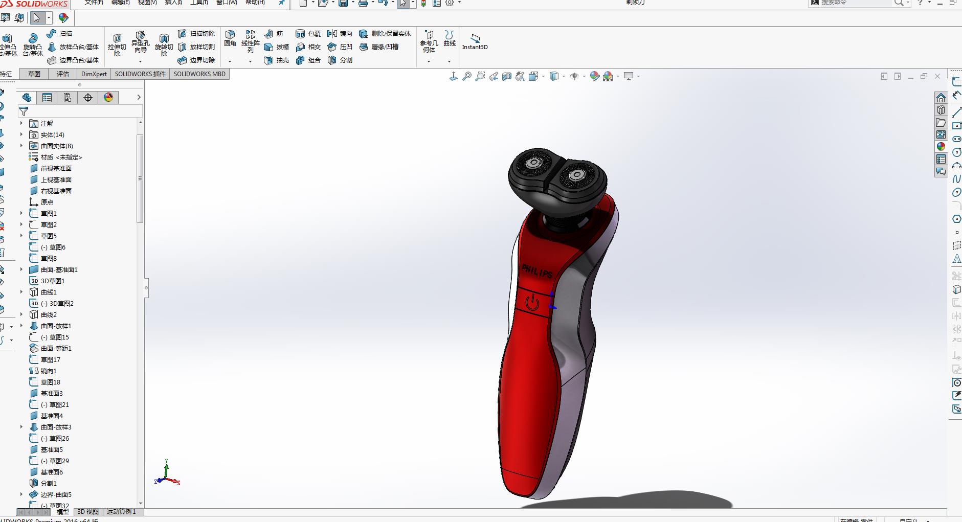This screenshot has height=522, width=962.
Task: Click zoom to area magnifier icon
Action: point(480,76)
